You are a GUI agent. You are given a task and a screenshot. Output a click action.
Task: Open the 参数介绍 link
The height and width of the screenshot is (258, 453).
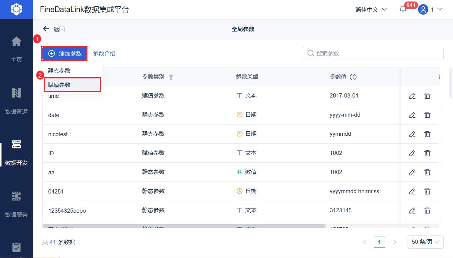tap(104, 54)
